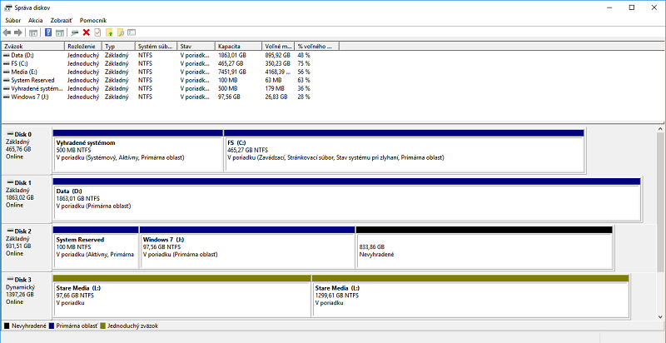The height and width of the screenshot is (343, 666).
Task: Select the Vyhradené systém... volume list row
Action: point(170,88)
